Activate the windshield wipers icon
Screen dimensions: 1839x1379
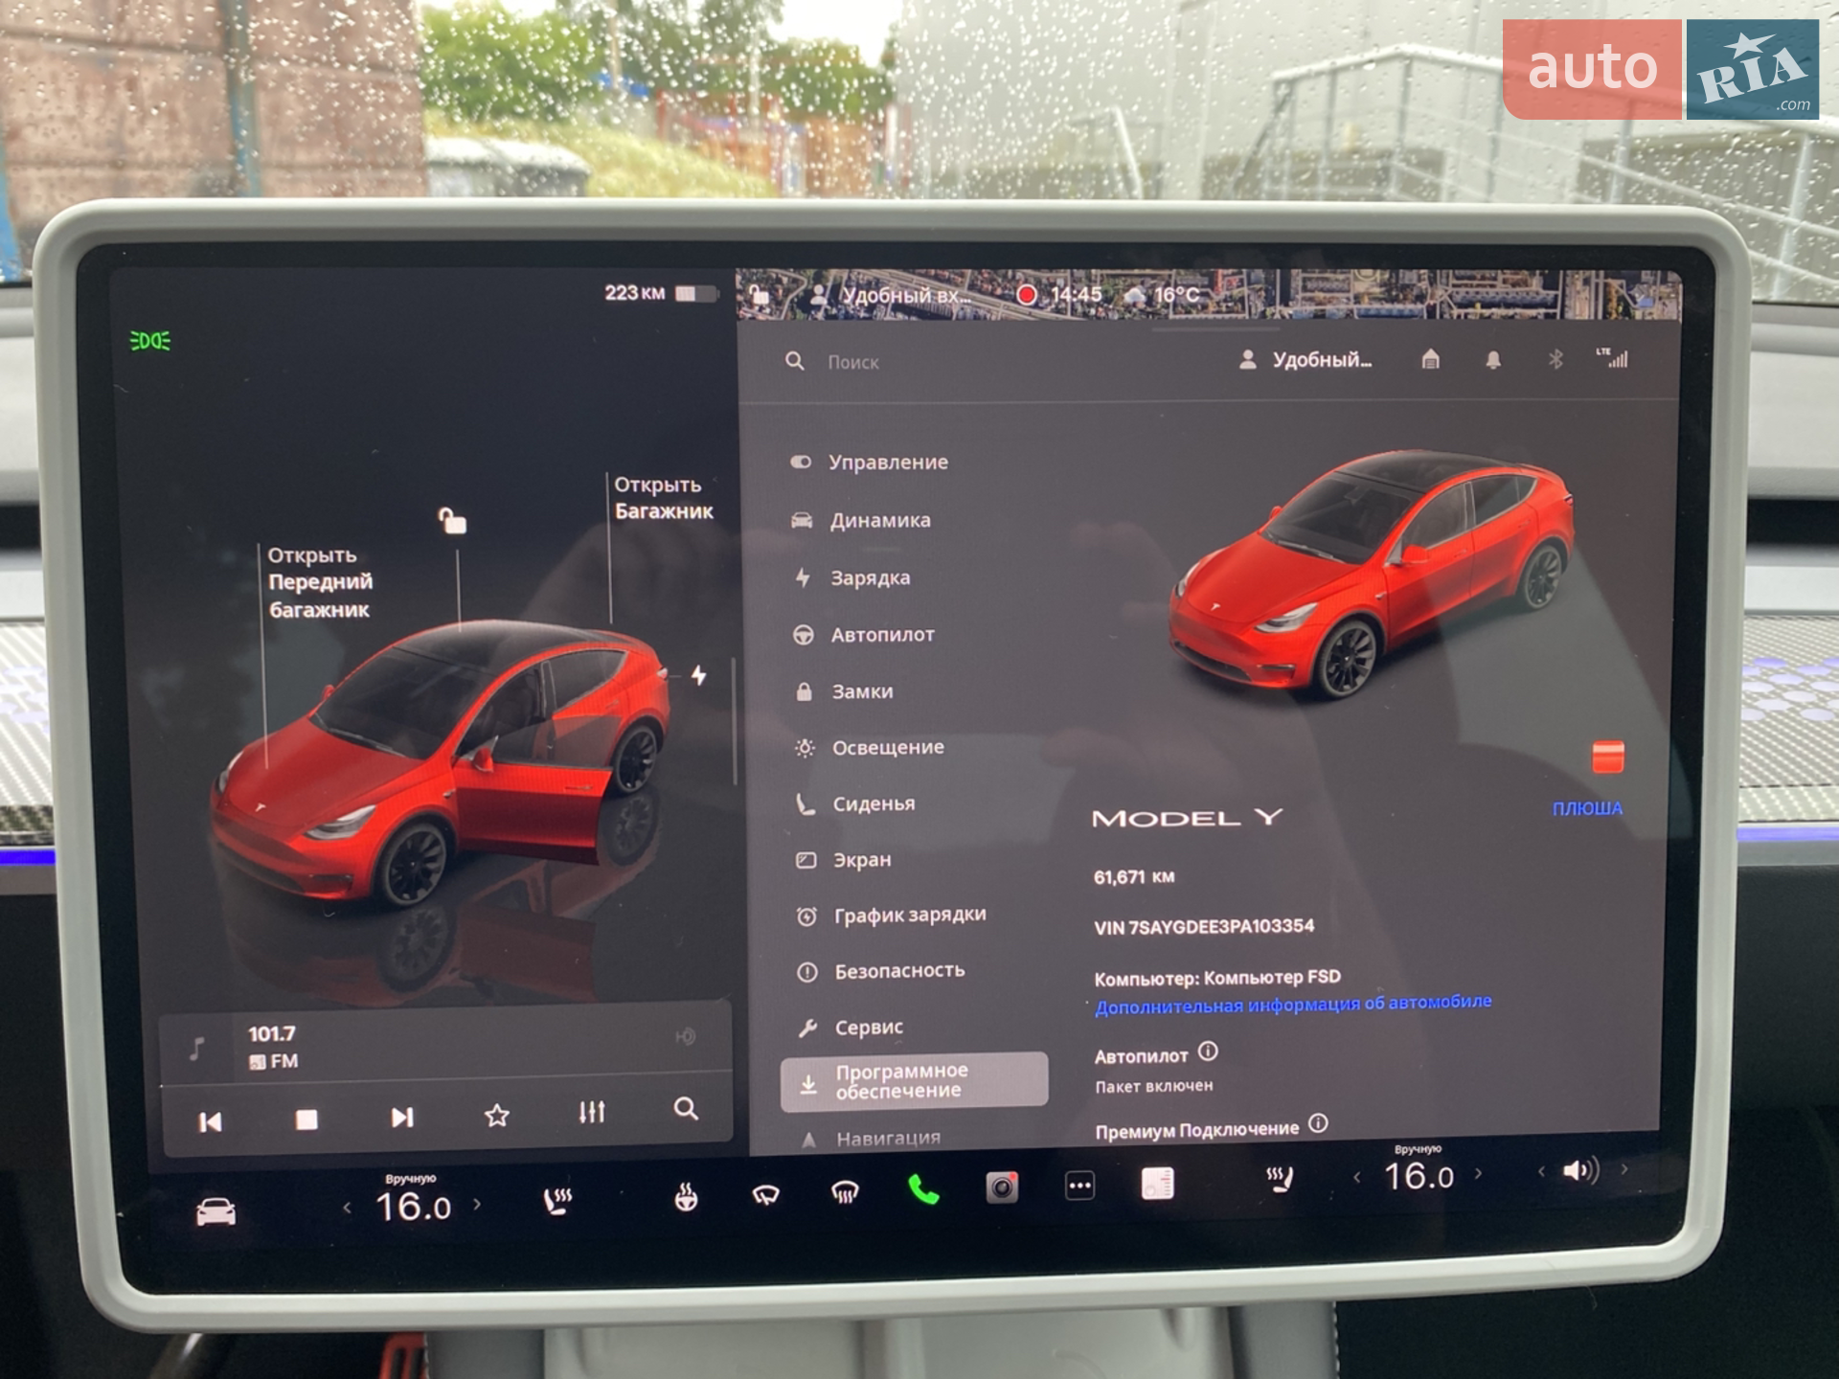click(765, 1194)
